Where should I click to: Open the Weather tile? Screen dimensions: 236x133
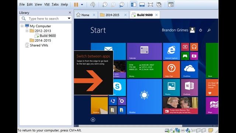[x=144, y=96]
